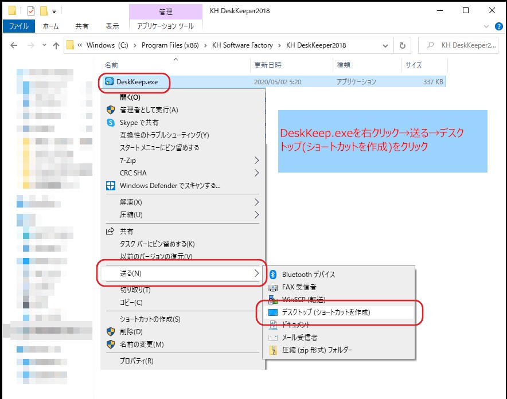Click the WinSCP transfer icon
The height and width of the screenshot is (399, 507).
pyautogui.click(x=273, y=299)
